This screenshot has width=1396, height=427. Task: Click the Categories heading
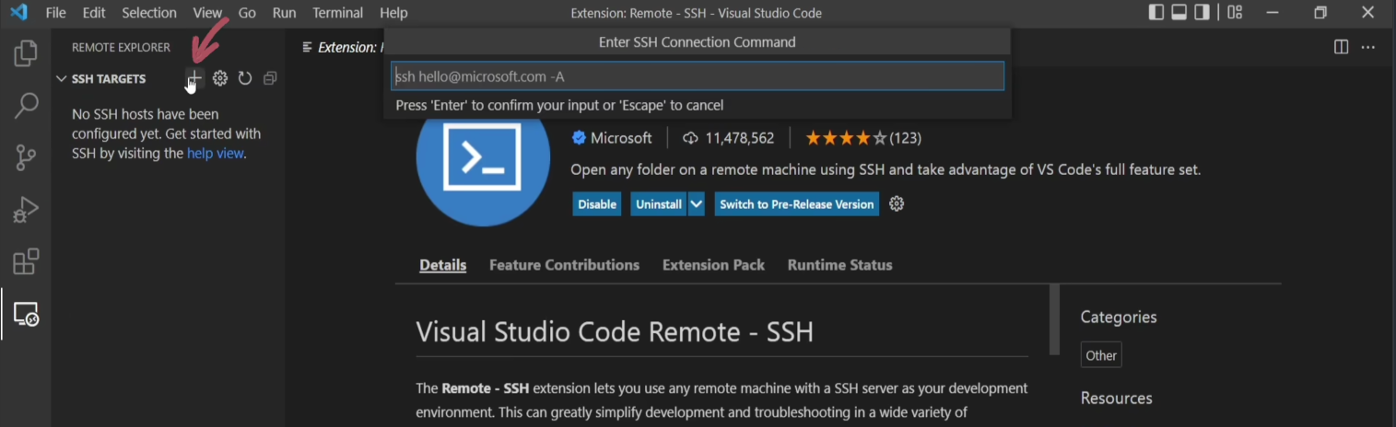pos(1119,317)
